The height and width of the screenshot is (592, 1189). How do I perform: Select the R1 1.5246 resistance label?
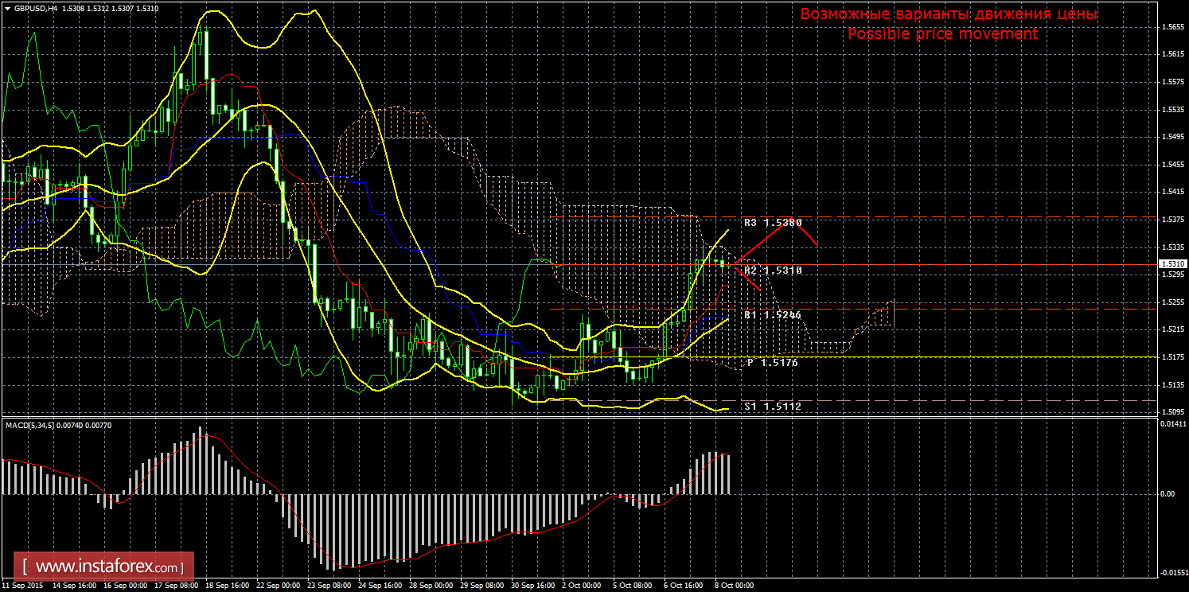tap(773, 315)
